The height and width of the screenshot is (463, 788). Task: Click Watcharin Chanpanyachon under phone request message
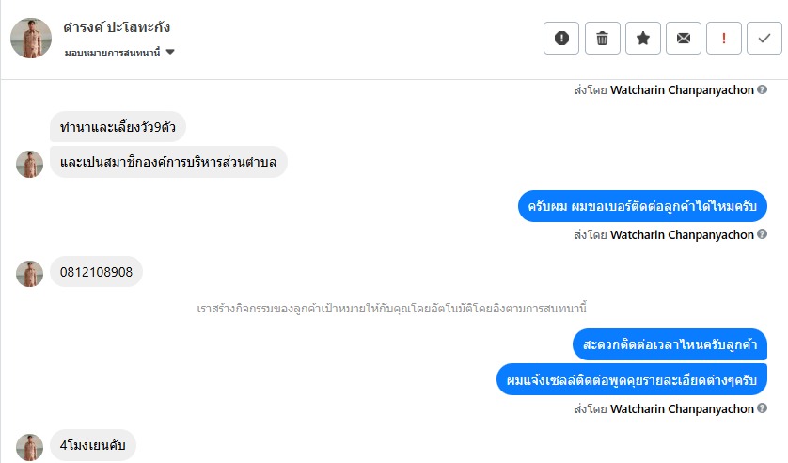[682, 234]
